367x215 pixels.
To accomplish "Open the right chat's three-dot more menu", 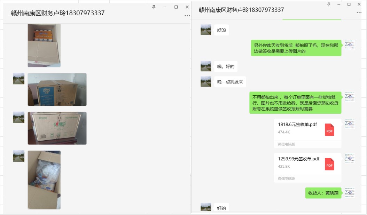I will (359, 12).
